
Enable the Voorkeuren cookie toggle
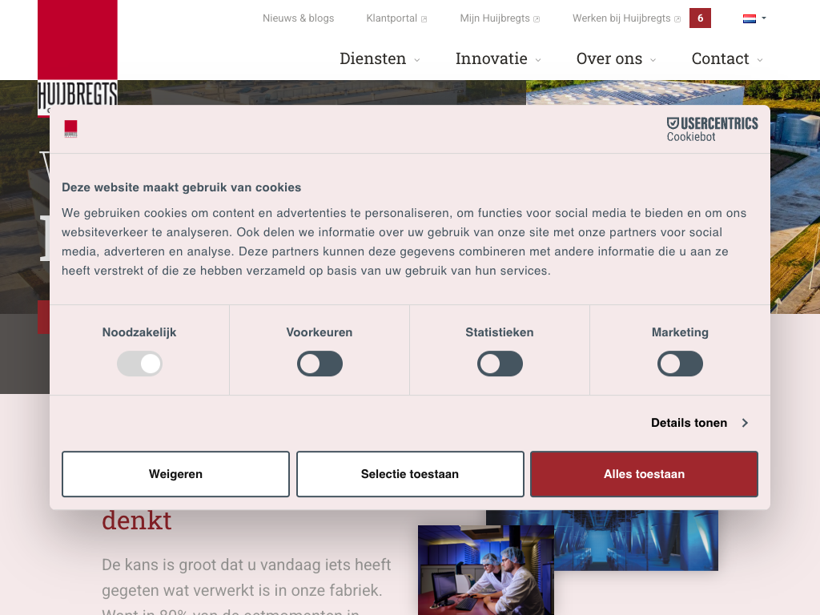click(320, 364)
